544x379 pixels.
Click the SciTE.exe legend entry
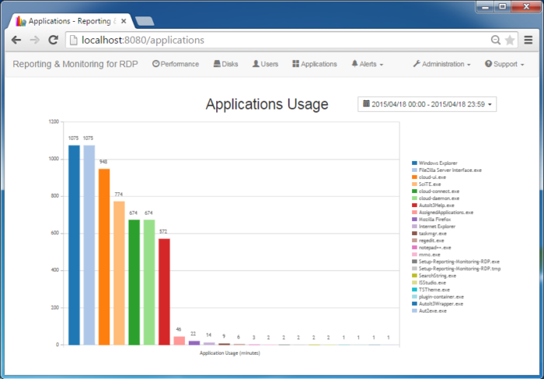coord(427,184)
